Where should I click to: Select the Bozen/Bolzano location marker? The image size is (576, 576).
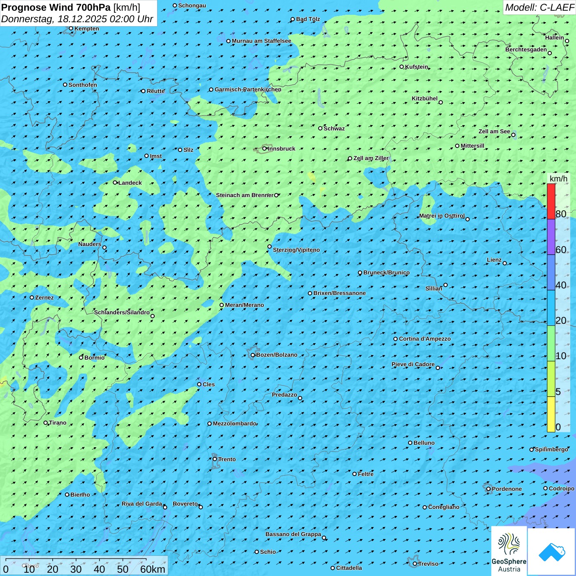tap(253, 355)
